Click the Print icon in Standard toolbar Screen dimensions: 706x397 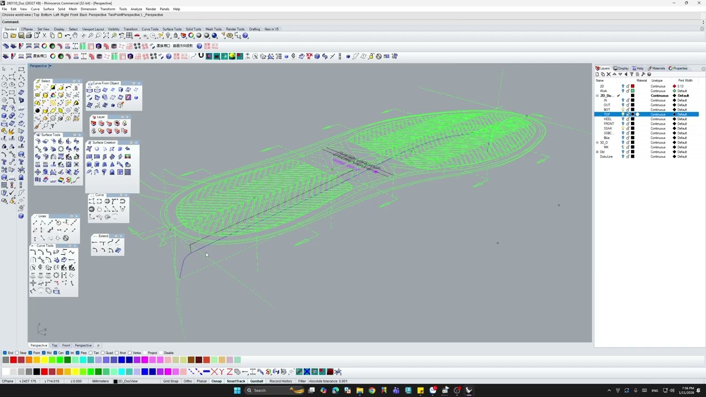pyautogui.click(x=29, y=36)
